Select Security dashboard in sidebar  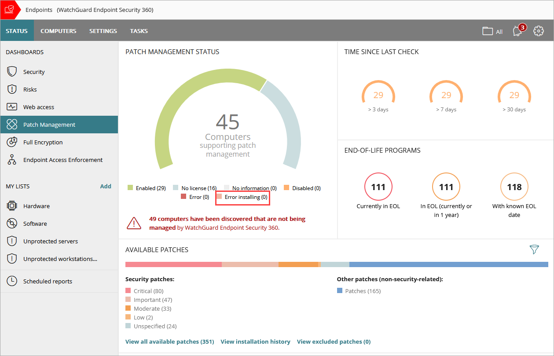point(59,72)
